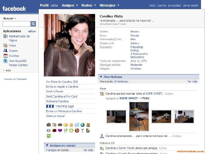Viewport: 205px width, 154px height.
Task: Open the last hOME SWEET TV room thumbnail
Action: 184,117
